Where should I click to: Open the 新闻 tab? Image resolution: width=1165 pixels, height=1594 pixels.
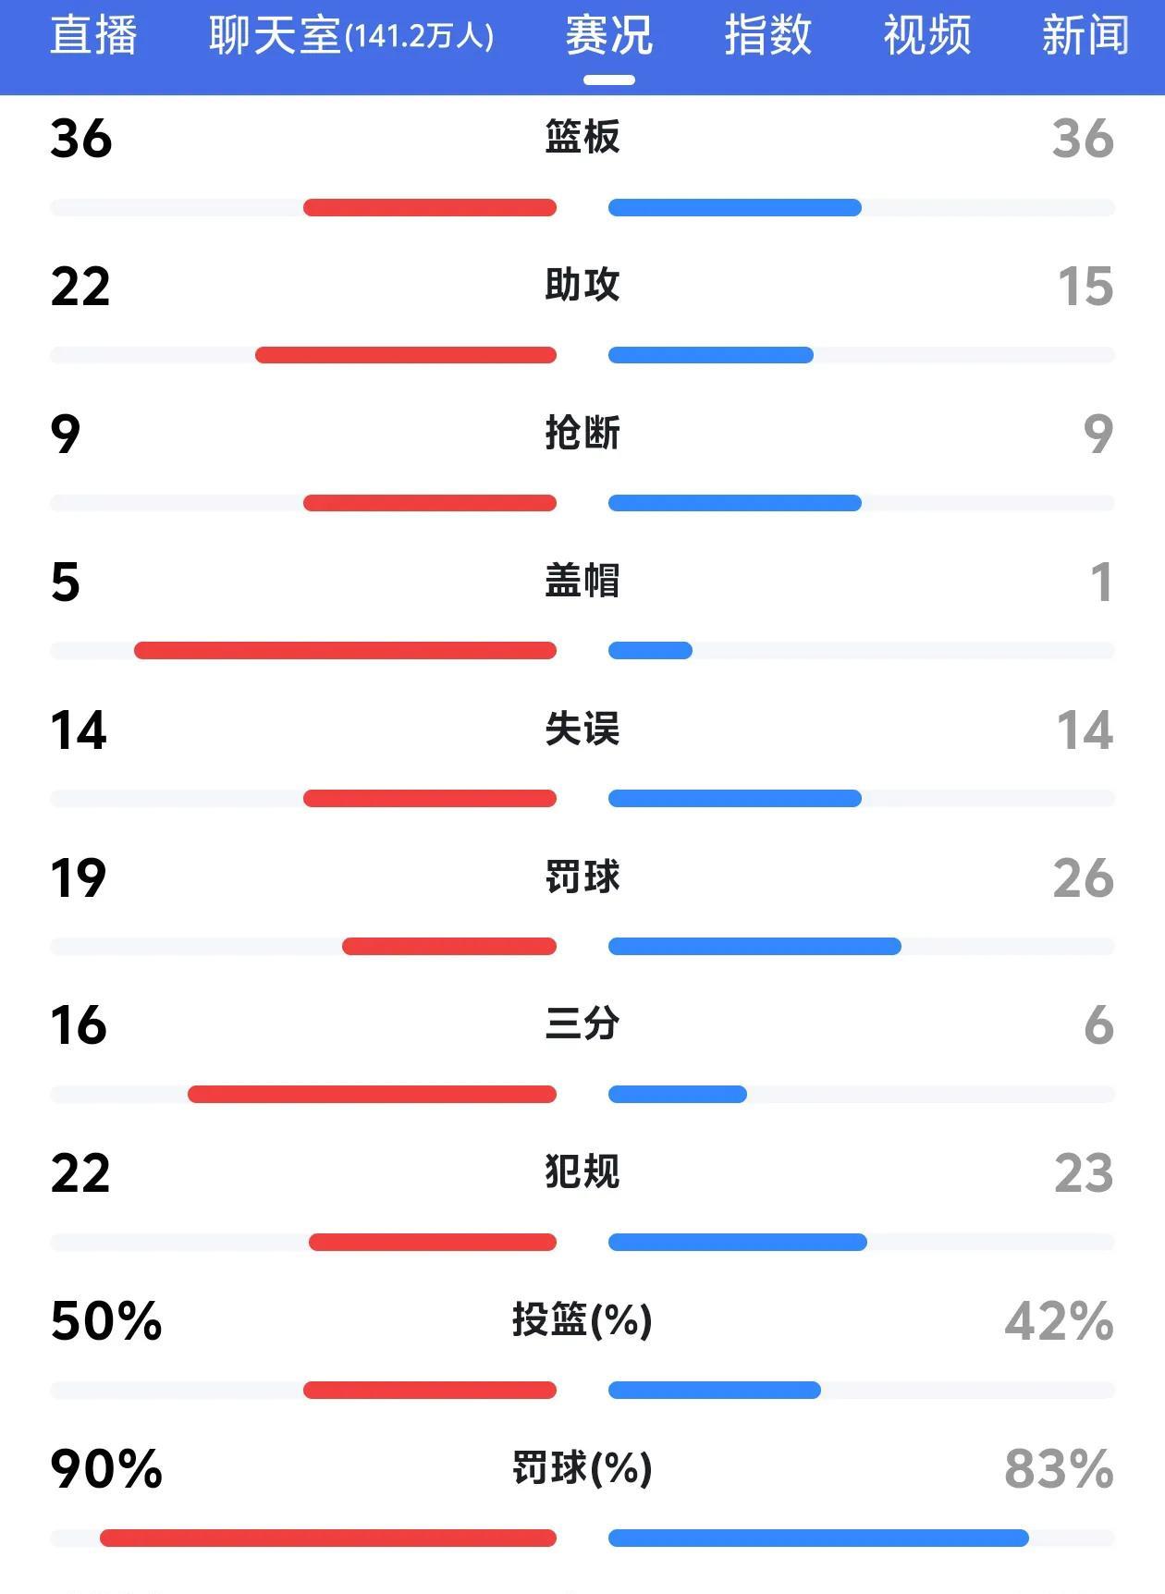1085,36
